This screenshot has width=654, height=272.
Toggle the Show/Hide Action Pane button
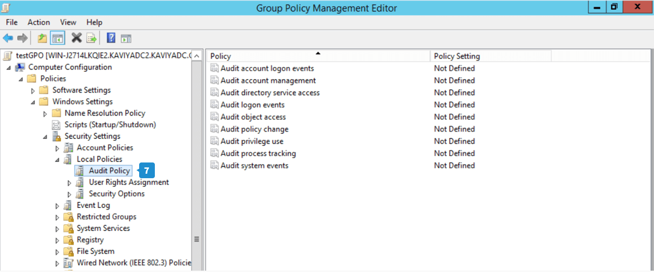(x=126, y=38)
